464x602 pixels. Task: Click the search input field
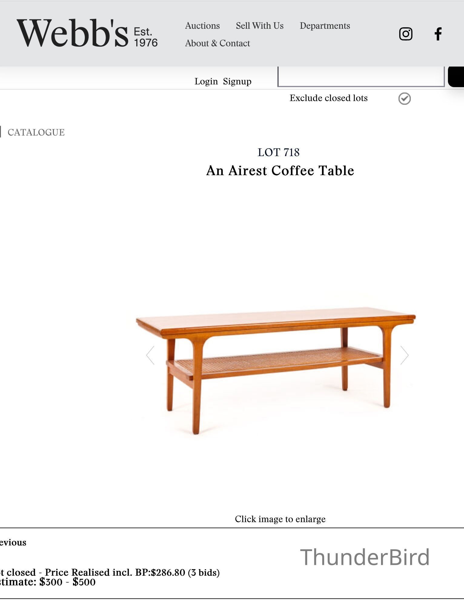(x=361, y=77)
